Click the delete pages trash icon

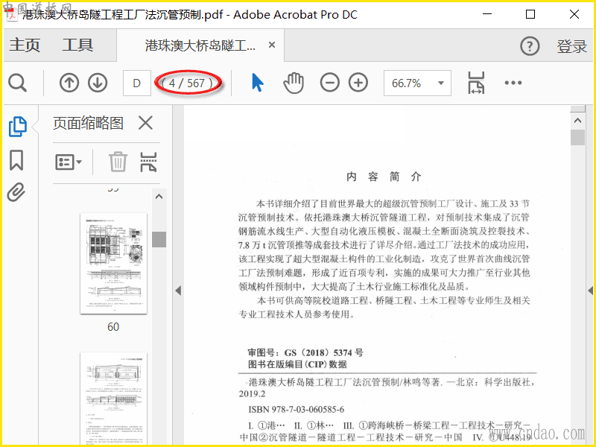pyautogui.click(x=118, y=162)
